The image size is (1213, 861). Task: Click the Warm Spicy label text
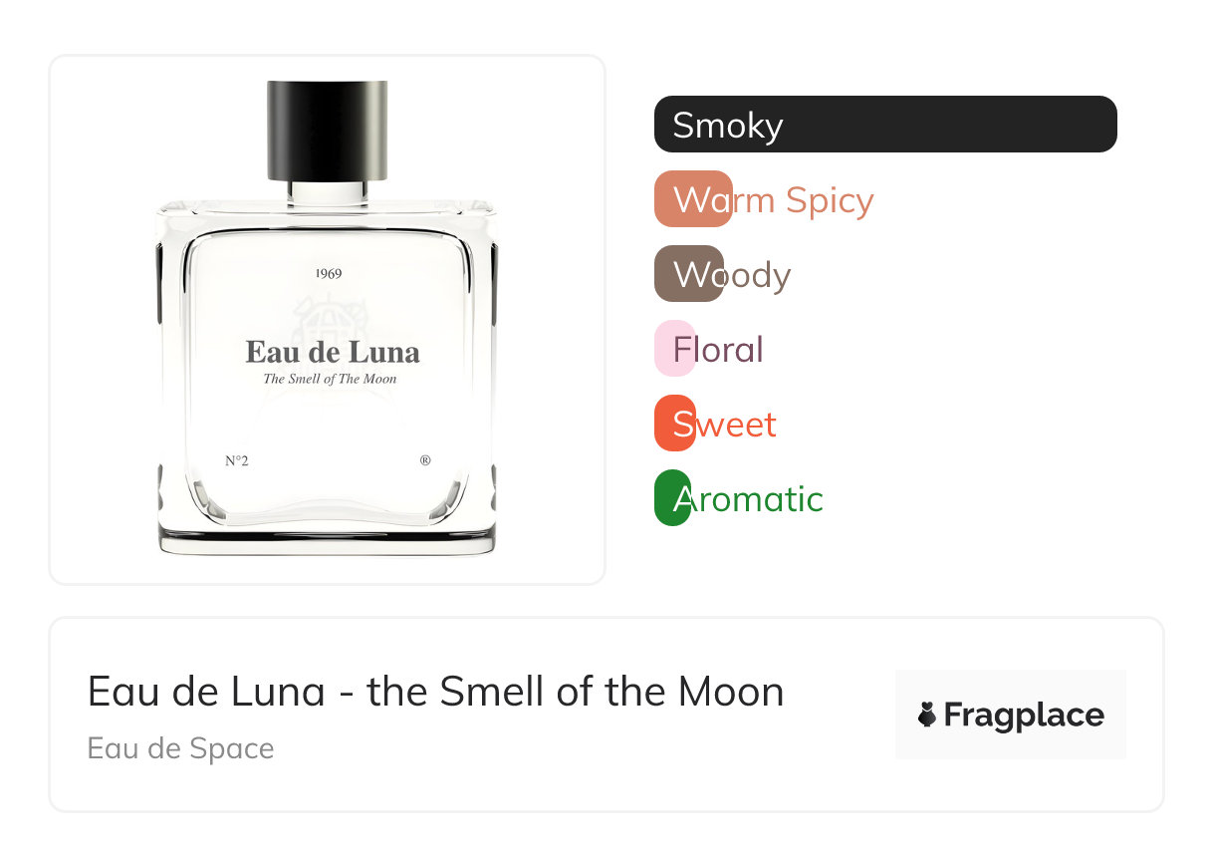coord(774,200)
